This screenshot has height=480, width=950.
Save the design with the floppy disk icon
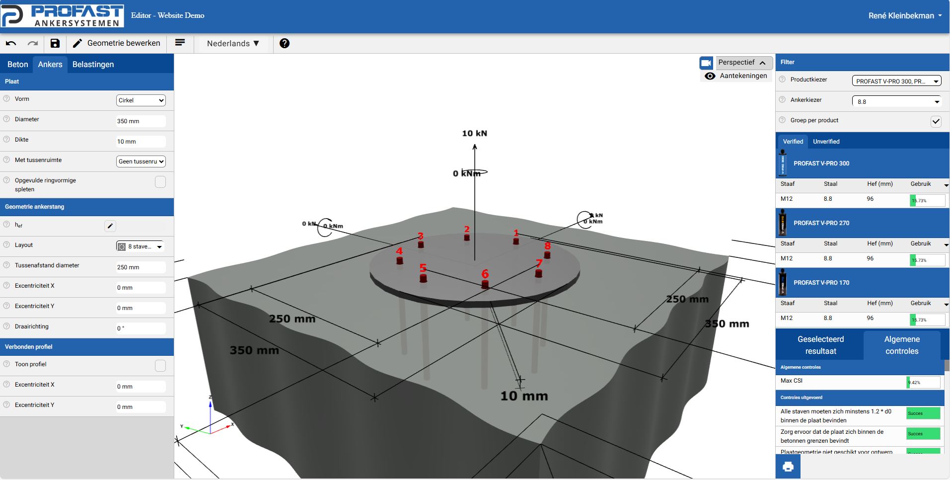pyautogui.click(x=55, y=43)
